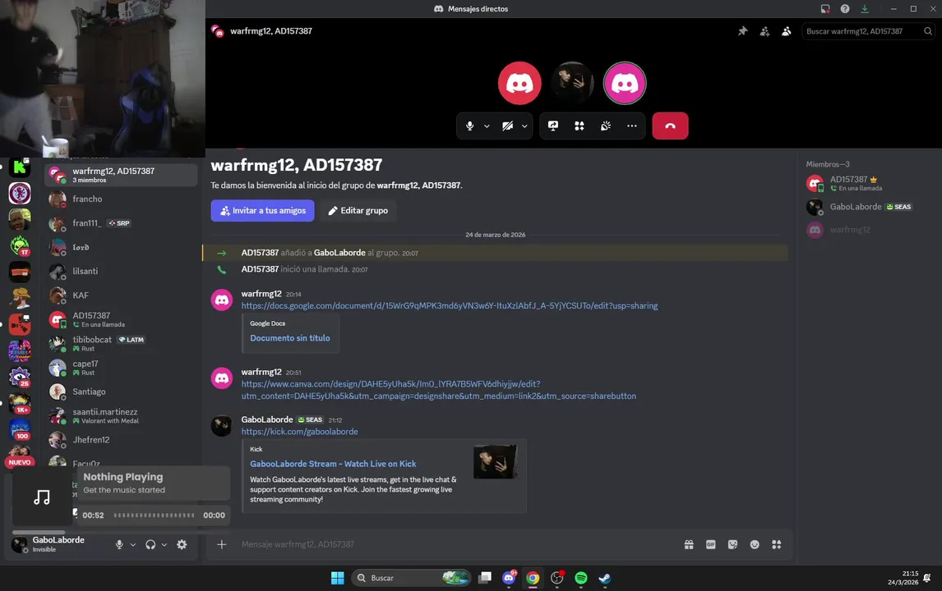
Task: Open output device options arrow in user panel
Action: pyautogui.click(x=164, y=545)
